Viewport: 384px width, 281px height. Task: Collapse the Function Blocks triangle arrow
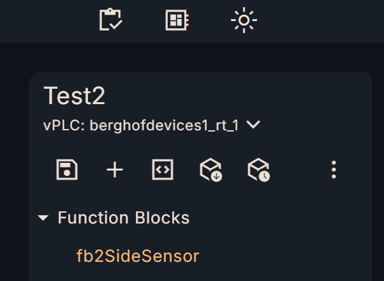tap(43, 218)
